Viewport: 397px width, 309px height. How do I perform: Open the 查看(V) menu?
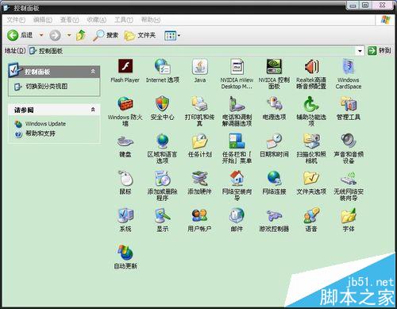pos(70,20)
